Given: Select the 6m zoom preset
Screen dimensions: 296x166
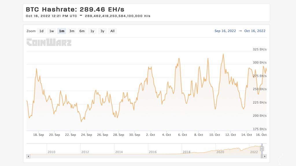Looking at the screenshot, I should click(82, 31).
